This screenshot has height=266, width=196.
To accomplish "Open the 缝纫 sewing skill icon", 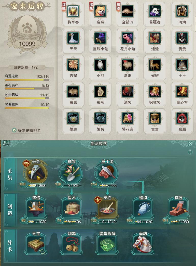I will coord(143,209).
